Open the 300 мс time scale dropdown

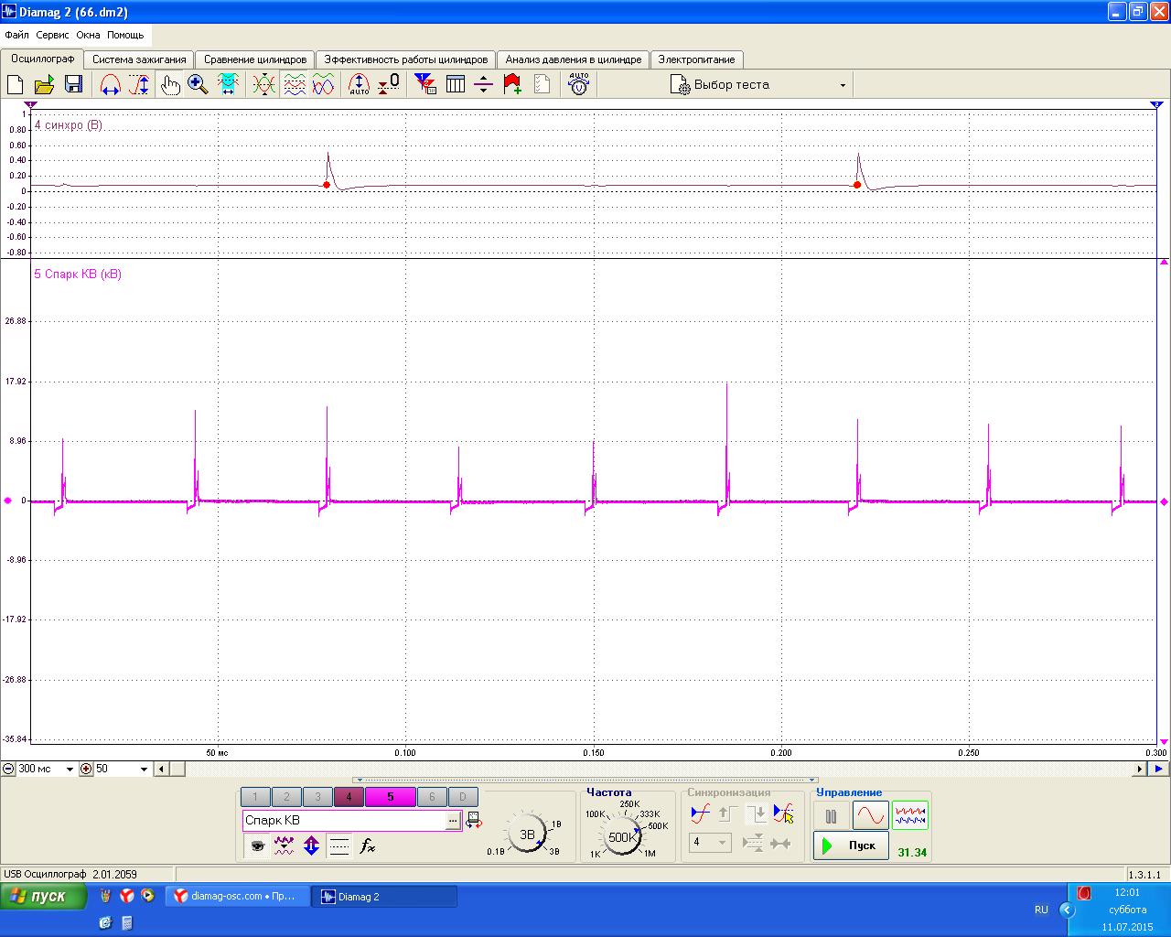tap(69, 769)
